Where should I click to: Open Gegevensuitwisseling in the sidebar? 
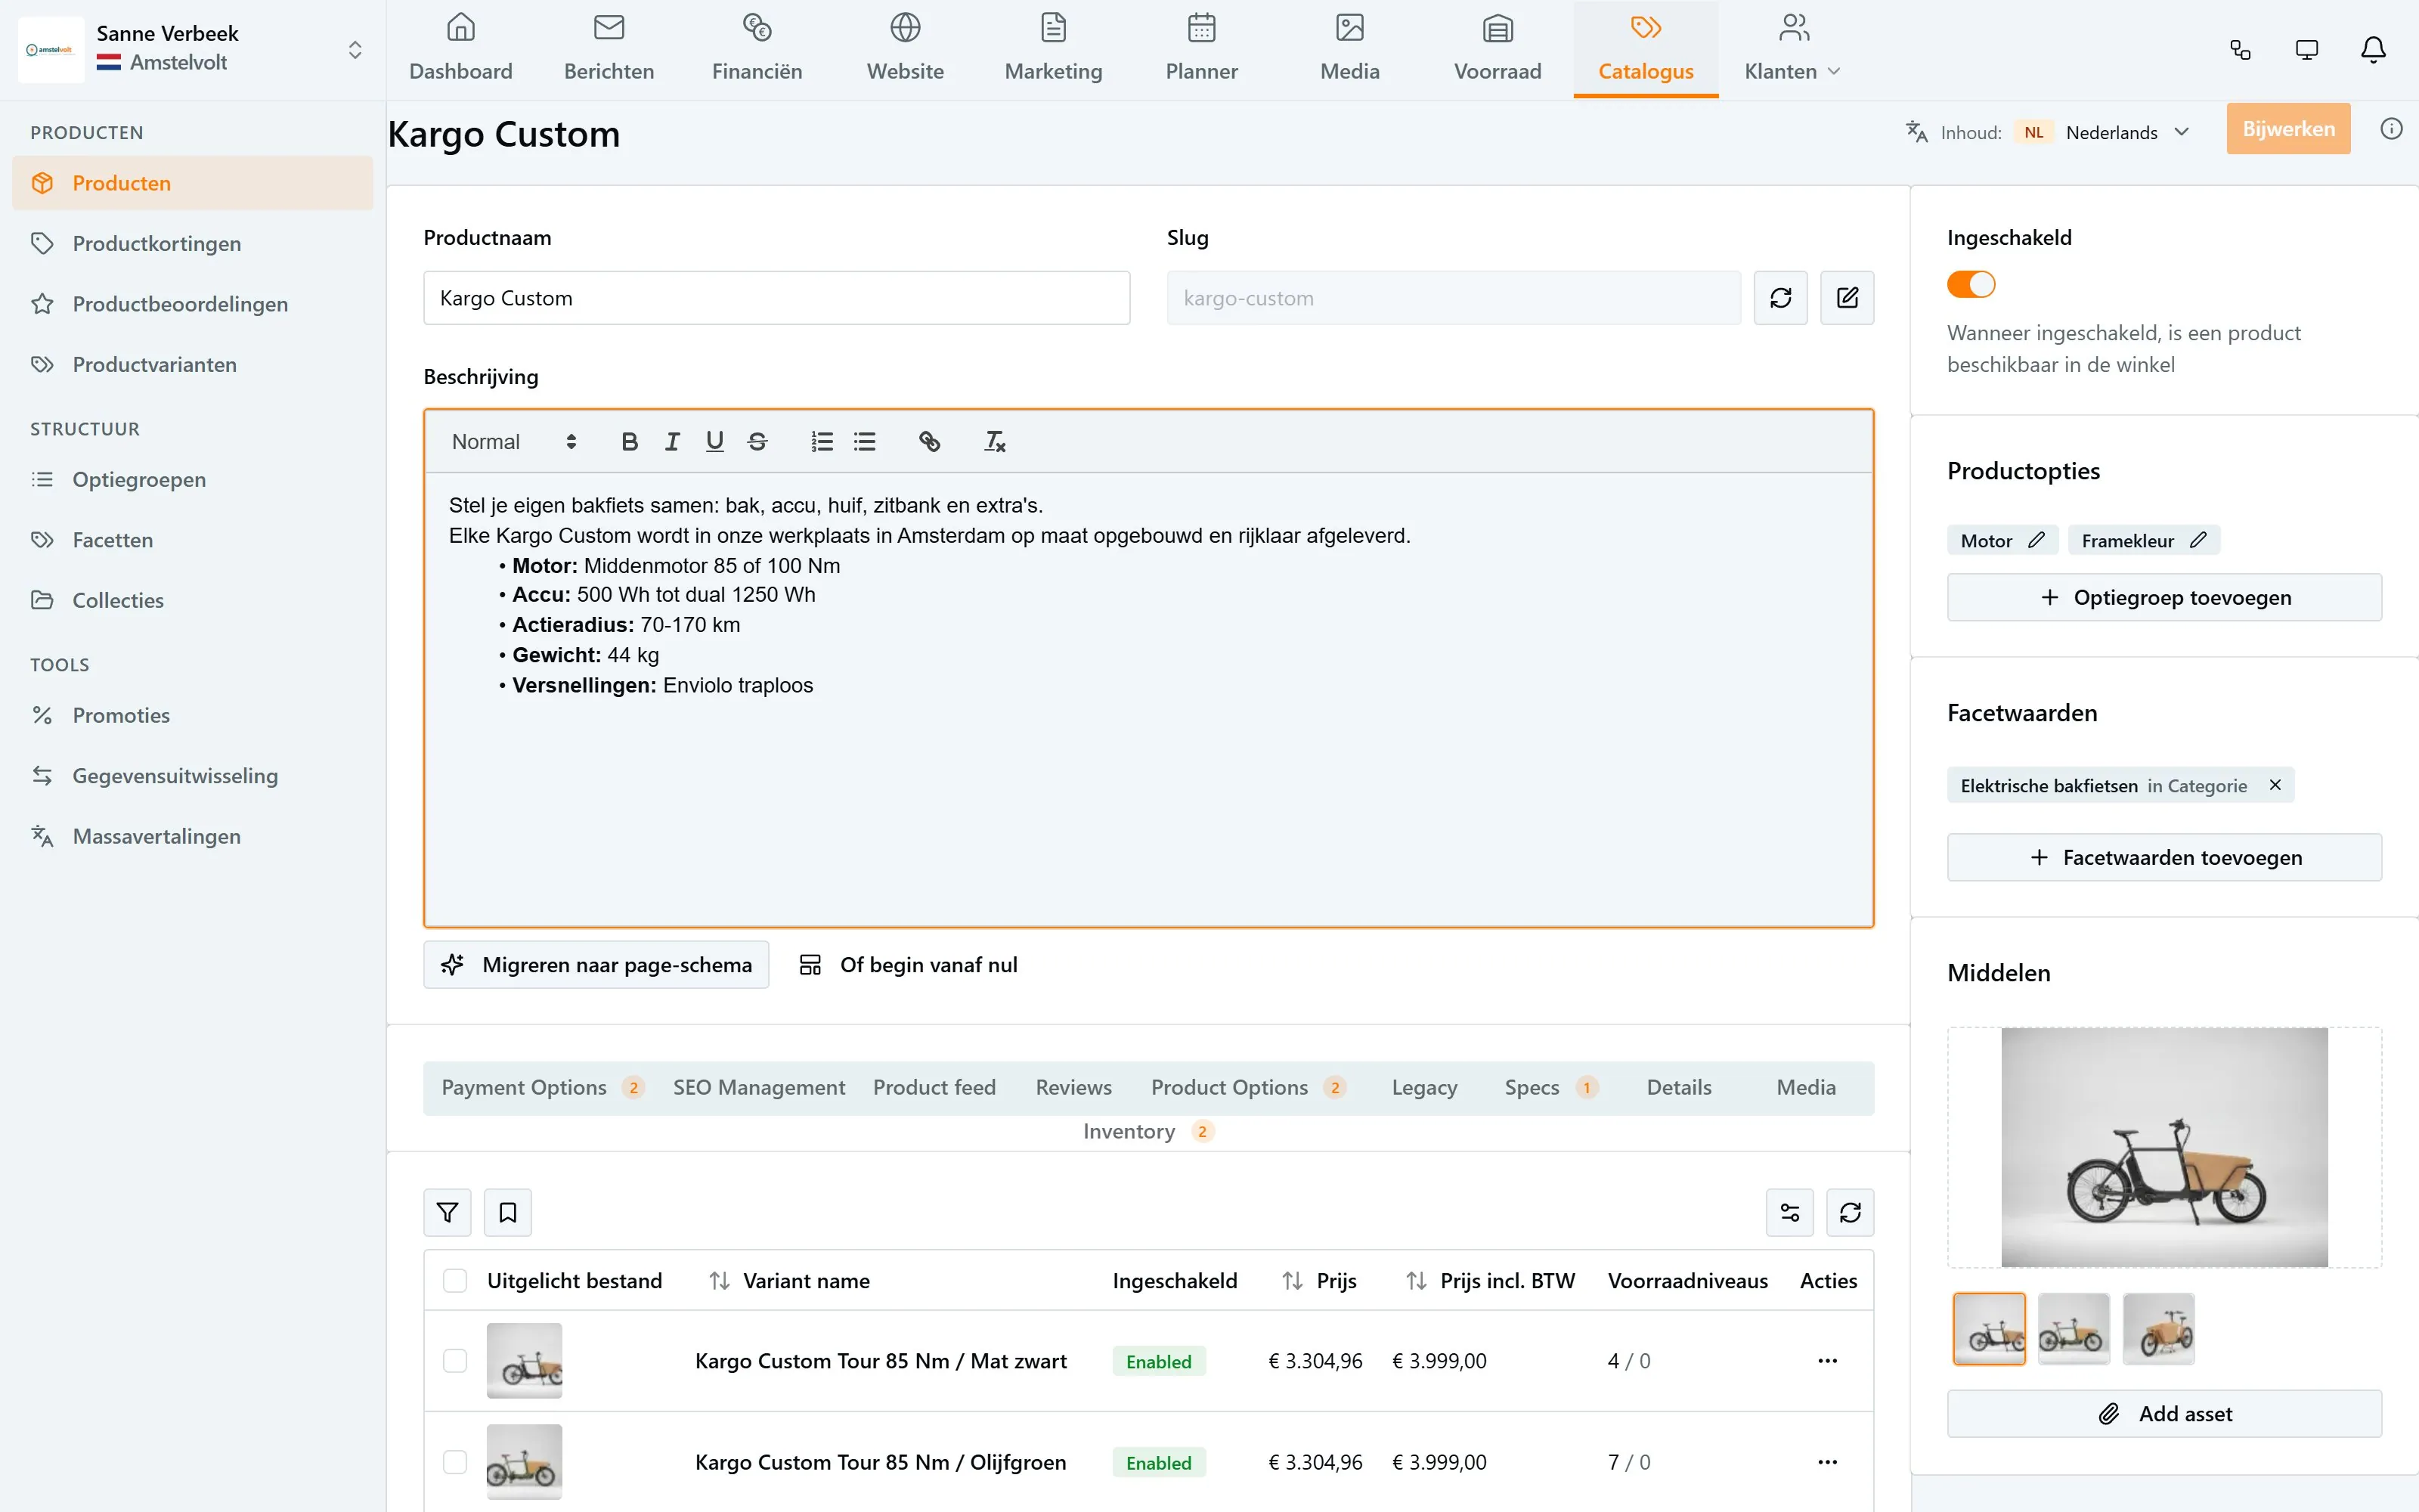tap(193, 775)
